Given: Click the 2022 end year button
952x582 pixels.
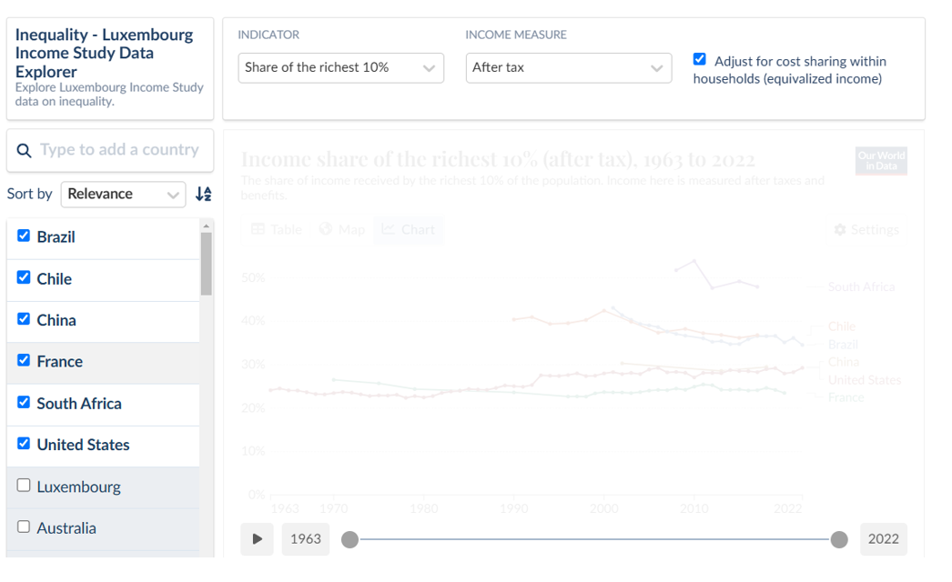Looking at the screenshot, I should 883,538.
